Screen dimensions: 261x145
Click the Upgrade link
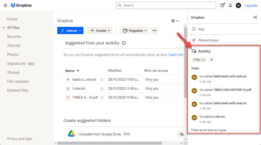click(251, 6)
